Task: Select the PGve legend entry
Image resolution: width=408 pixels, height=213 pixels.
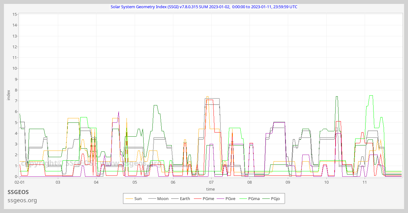Action: (x=227, y=198)
